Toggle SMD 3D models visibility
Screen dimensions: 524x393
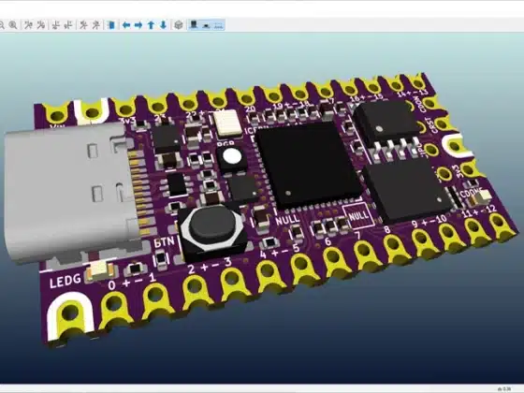pyautogui.click(x=206, y=25)
